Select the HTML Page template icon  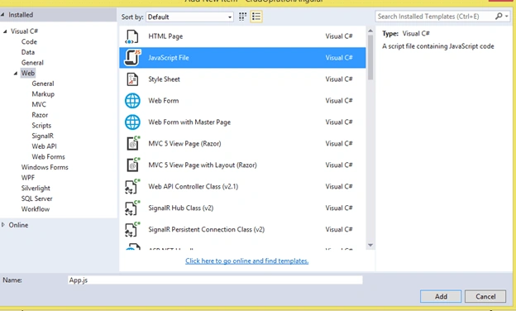click(x=132, y=36)
